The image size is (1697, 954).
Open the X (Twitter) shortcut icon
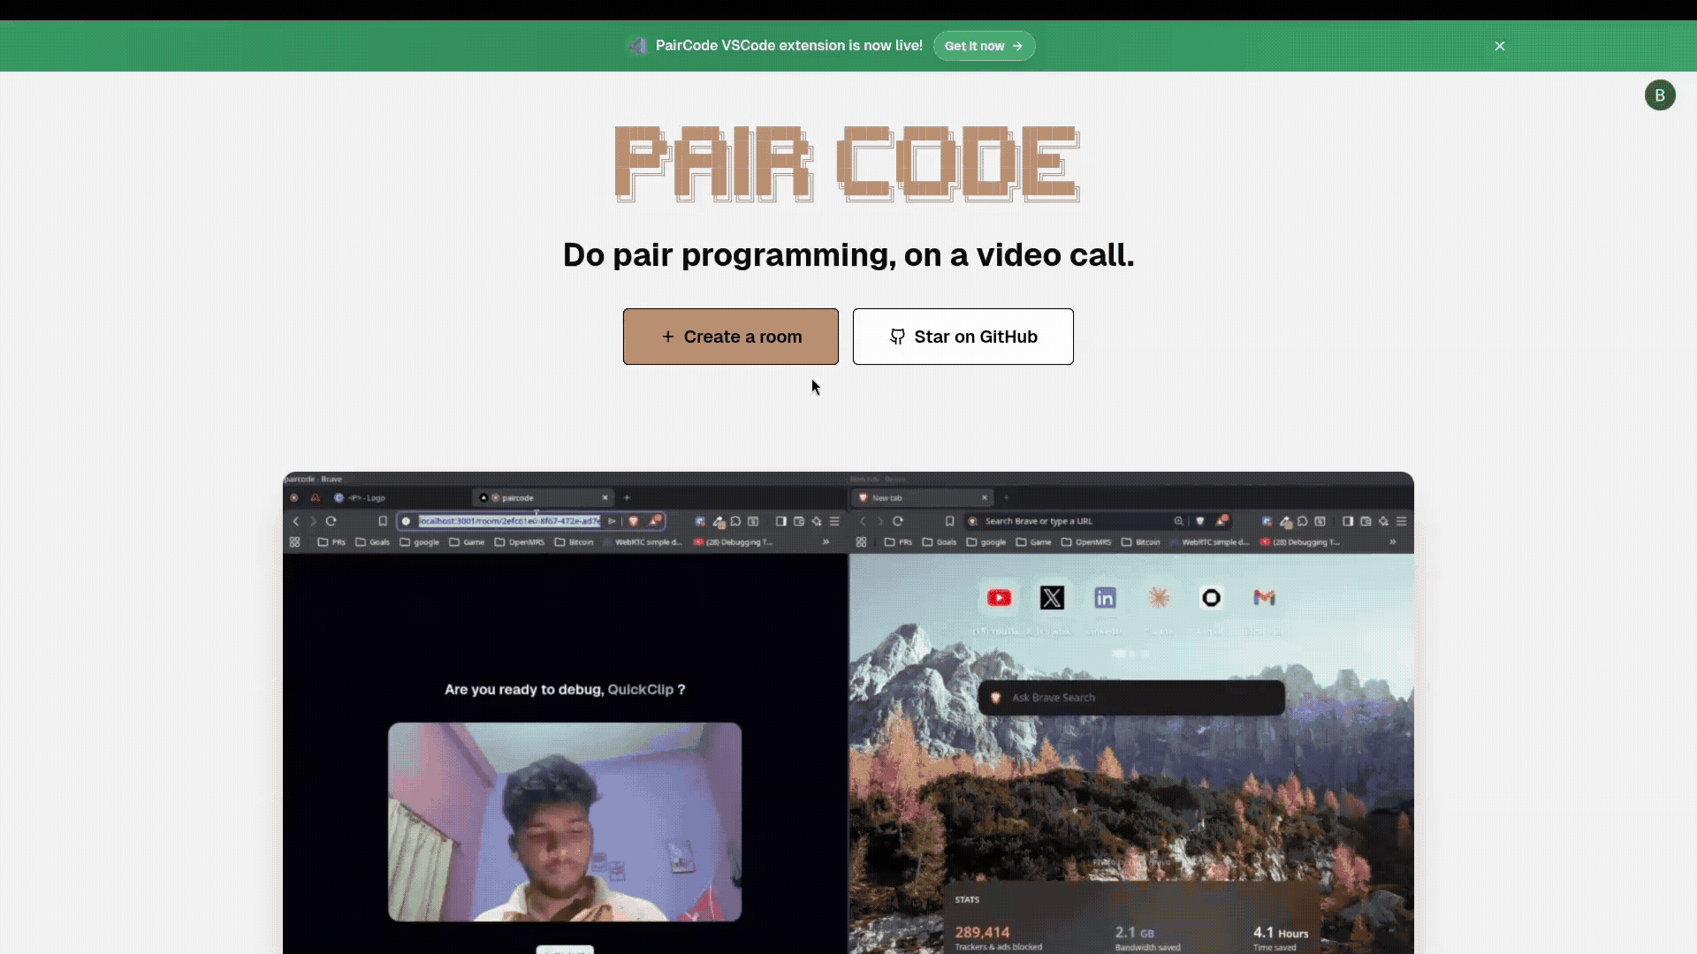pyautogui.click(x=1052, y=597)
